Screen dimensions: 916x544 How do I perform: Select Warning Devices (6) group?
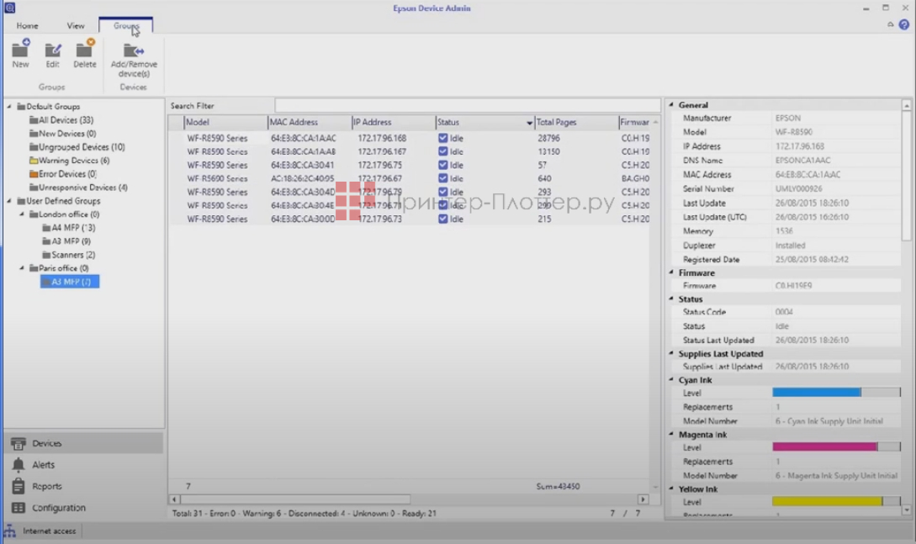click(x=73, y=161)
